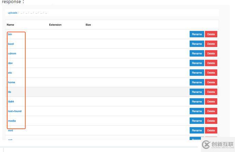This screenshot has width=235, height=152.
Task: Delete the etc folder
Action: [211, 73]
